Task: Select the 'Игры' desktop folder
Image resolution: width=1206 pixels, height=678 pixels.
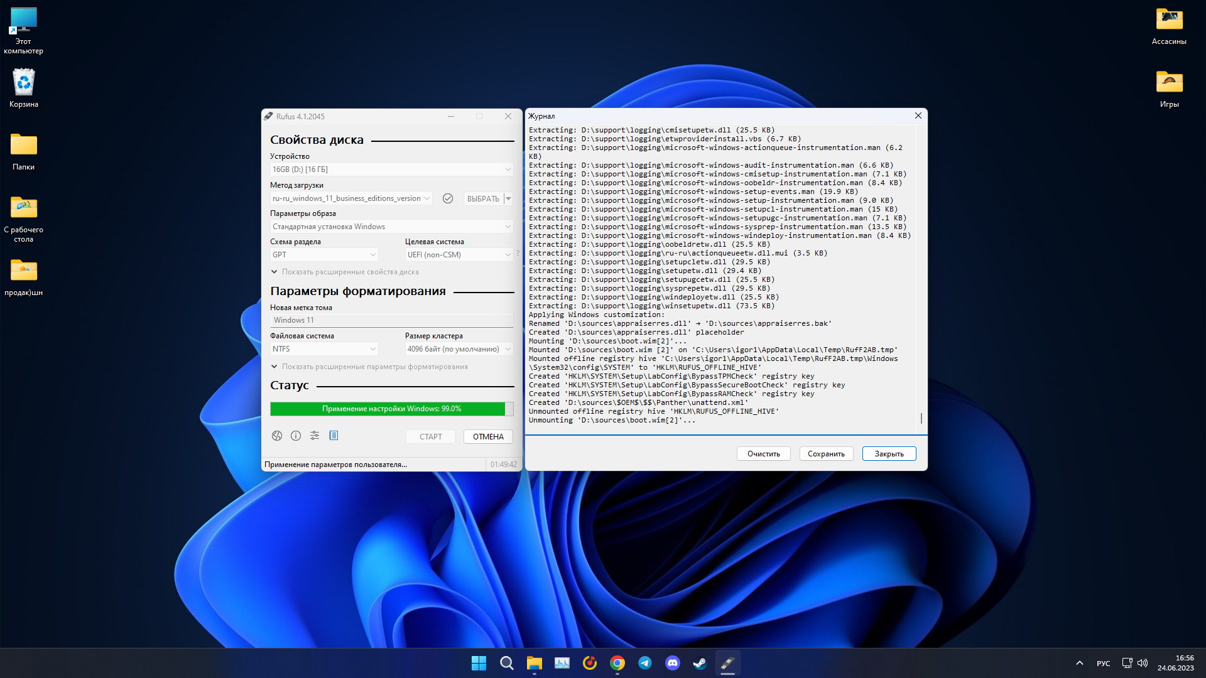Action: pos(1169,89)
